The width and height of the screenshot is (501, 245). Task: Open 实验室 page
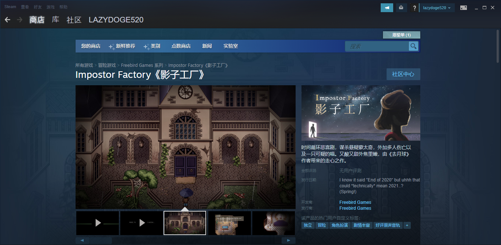click(231, 46)
